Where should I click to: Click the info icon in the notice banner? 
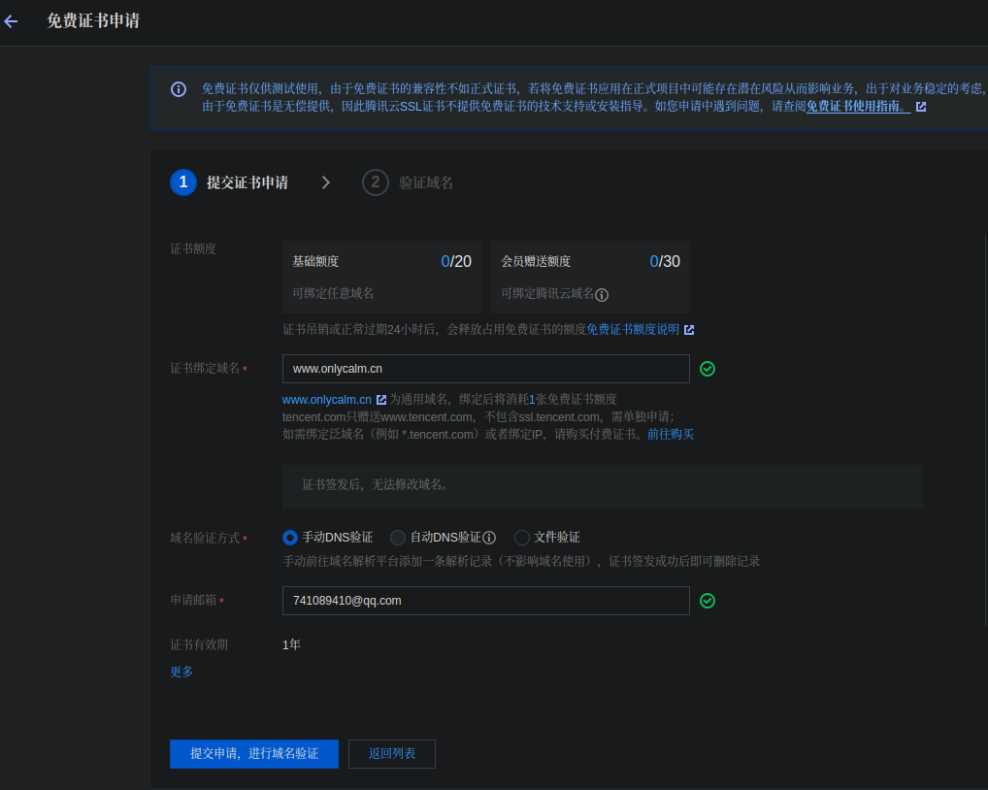point(179,89)
